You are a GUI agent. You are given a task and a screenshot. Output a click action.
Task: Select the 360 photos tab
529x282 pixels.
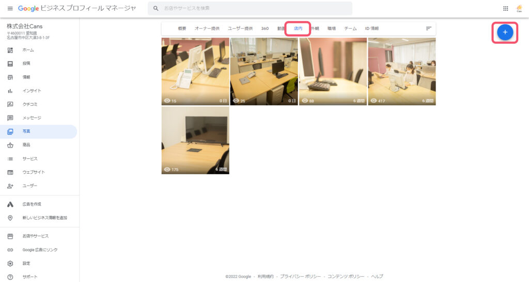264,29
